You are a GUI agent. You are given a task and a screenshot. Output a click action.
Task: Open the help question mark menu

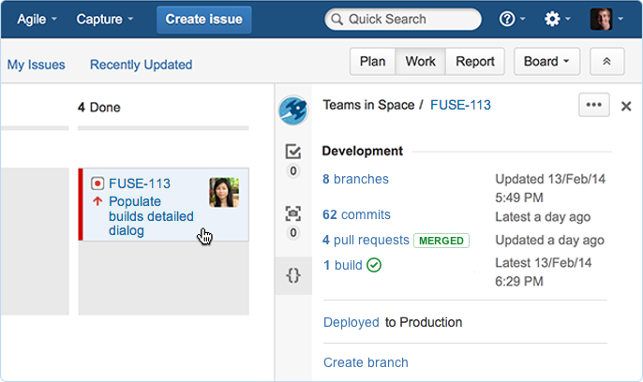512,19
